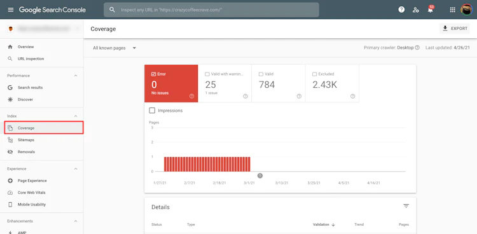Open the Google apps grid
Screen dimensions: 477x234
tap(453, 10)
